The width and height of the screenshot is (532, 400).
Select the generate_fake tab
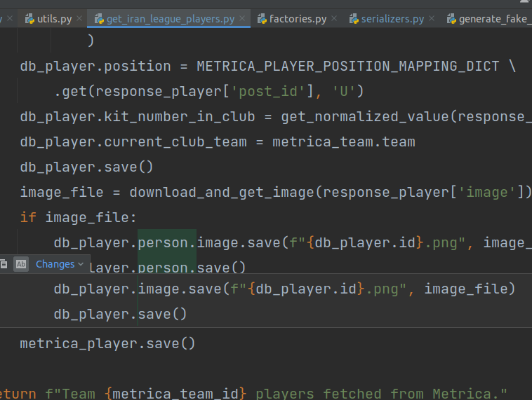pyautogui.click(x=495, y=19)
